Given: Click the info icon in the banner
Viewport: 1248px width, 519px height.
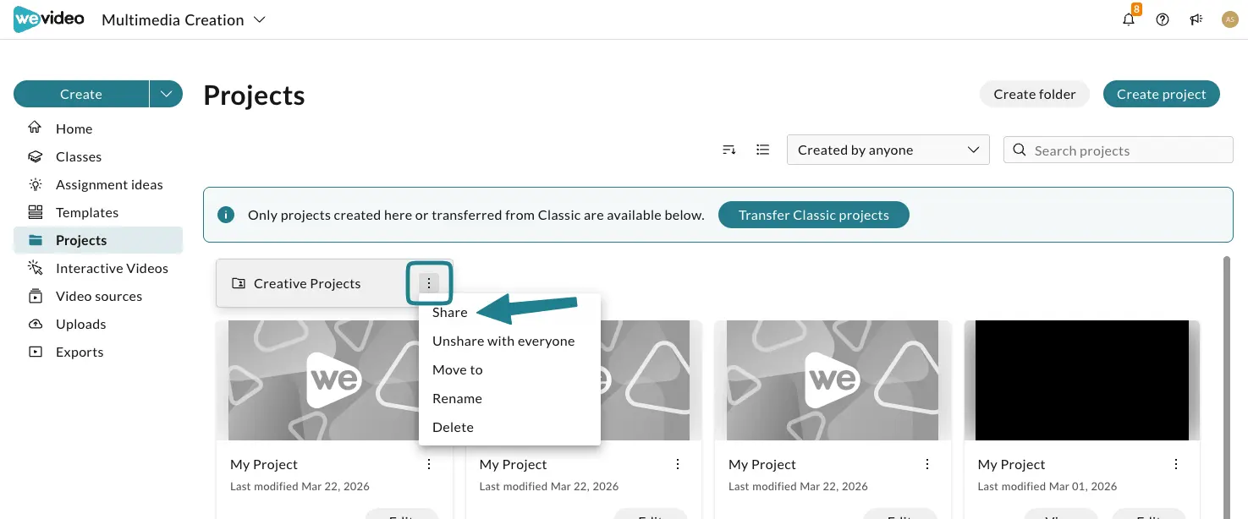Looking at the screenshot, I should click(225, 215).
